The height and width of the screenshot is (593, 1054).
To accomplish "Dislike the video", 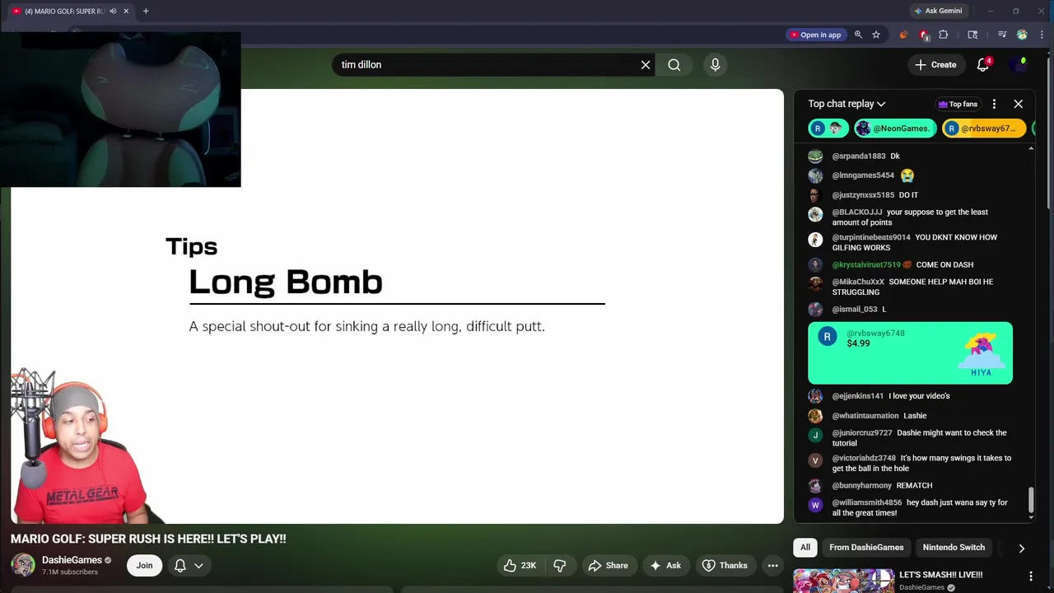I will click(560, 565).
